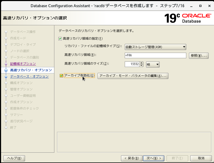Open the 自動ストレージ管理(ASM) storage type dropdown
Screen dimensions: 214x163
(155, 47)
